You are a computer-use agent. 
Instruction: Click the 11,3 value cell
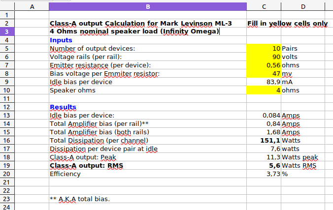264,157
